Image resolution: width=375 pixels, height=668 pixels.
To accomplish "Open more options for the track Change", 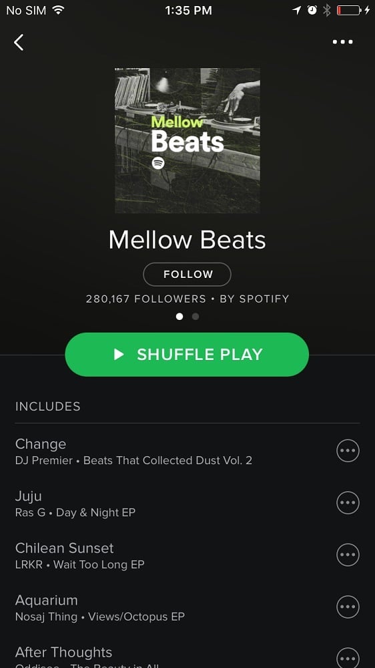I will pyautogui.click(x=348, y=451).
